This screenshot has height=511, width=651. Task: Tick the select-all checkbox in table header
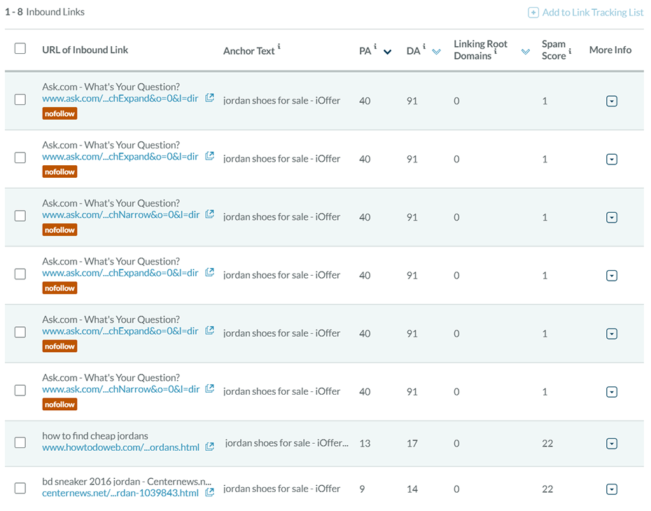[x=20, y=48]
